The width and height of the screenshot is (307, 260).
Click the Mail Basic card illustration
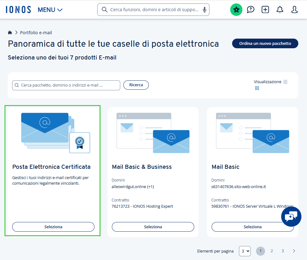(x=253, y=133)
